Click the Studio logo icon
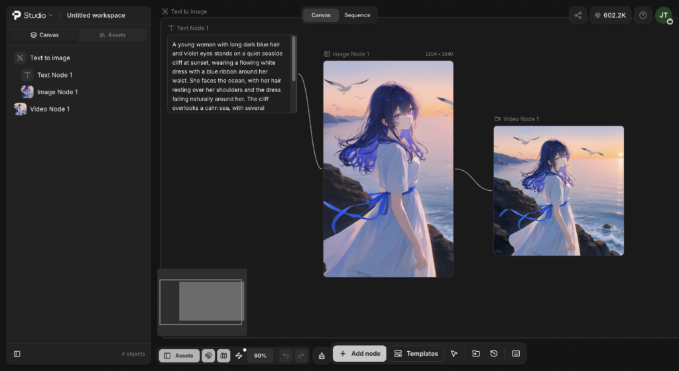 point(17,15)
